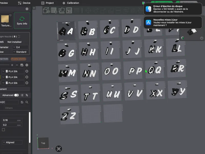Click the 0.16 mm input field
The height and width of the screenshot is (154, 205).
(12, 120)
